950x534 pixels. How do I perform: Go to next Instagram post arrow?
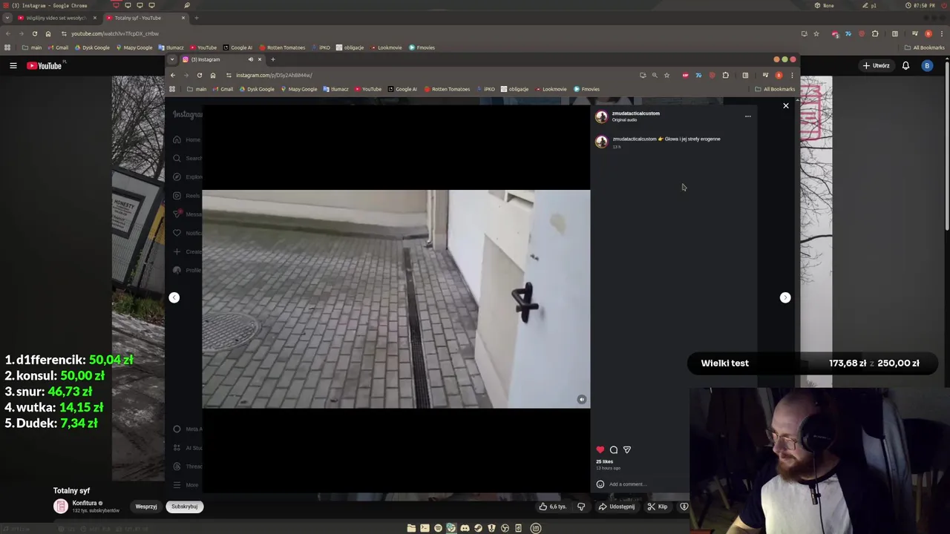(x=785, y=297)
